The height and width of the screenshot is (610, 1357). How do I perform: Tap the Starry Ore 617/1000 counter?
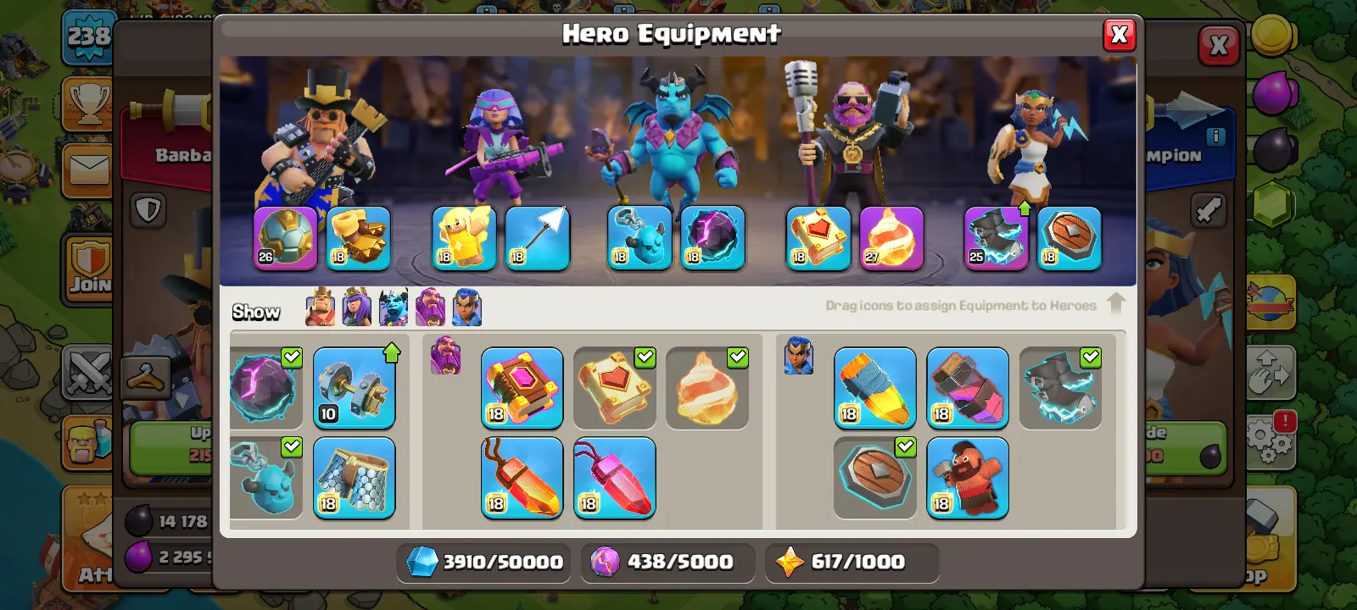851,562
